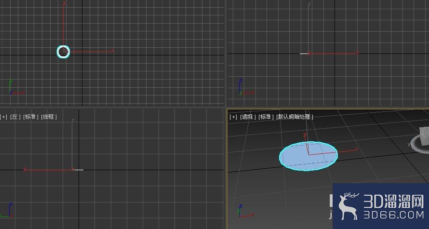This screenshot has width=429, height=229.
Task: Select the cyan circle in the Top viewport
Action: click(x=63, y=52)
